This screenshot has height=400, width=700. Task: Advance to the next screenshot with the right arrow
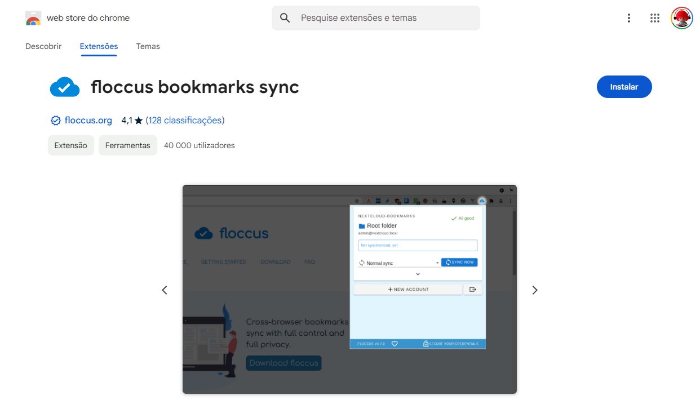[535, 290]
